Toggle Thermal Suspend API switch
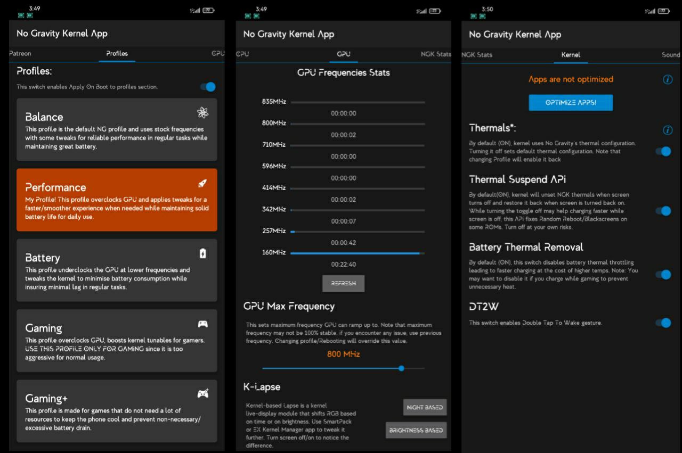Image resolution: width=682 pixels, height=453 pixels. (663, 211)
